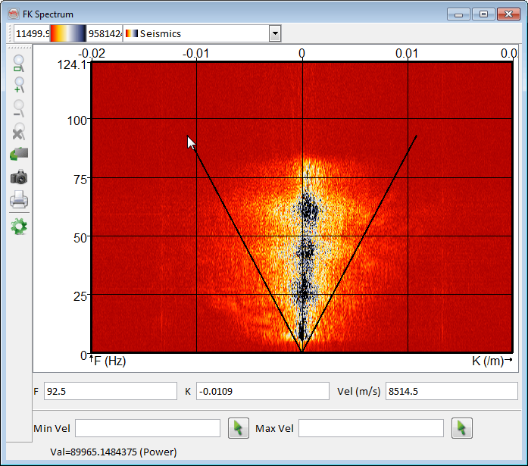Activate the rubber-band zoom tool
Image resolution: width=528 pixels, height=466 pixels.
pyautogui.click(x=19, y=64)
